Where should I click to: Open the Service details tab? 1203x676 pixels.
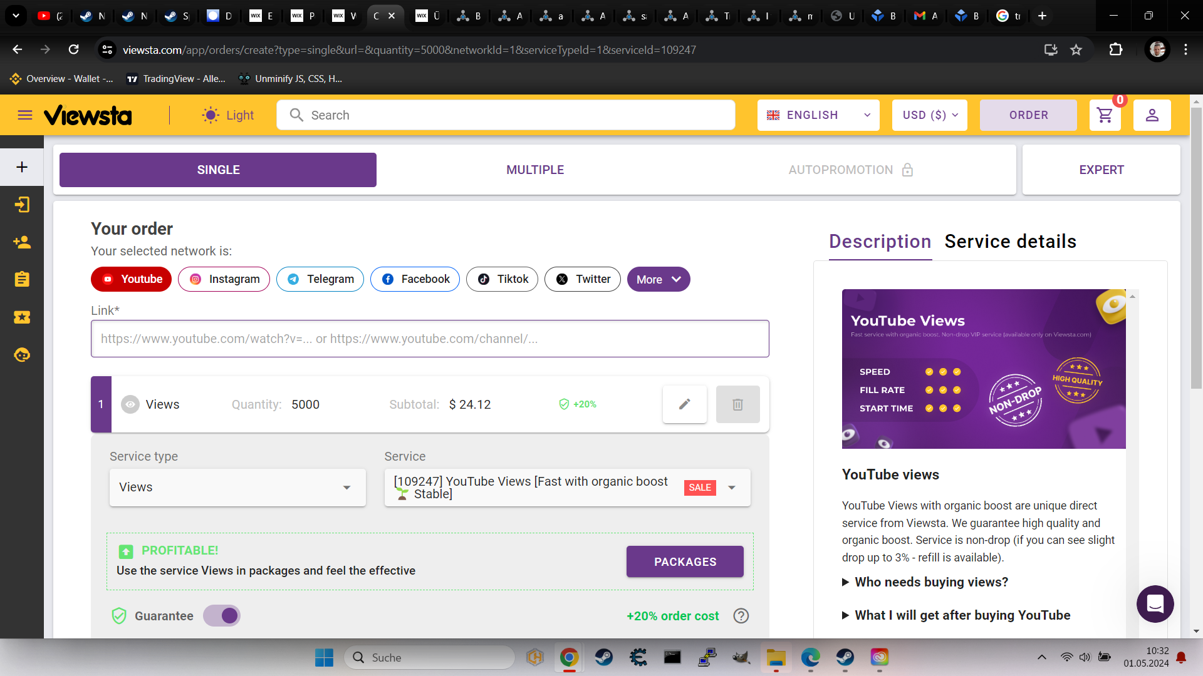tap(1010, 242)
